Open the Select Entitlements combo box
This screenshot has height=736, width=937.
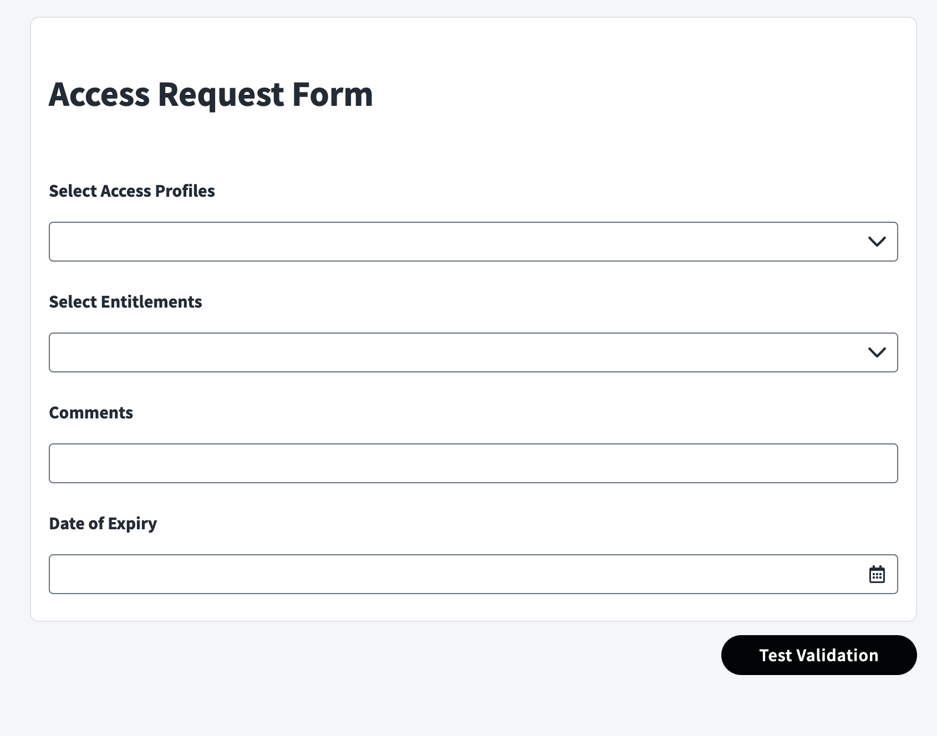click(x=455, y=352)
